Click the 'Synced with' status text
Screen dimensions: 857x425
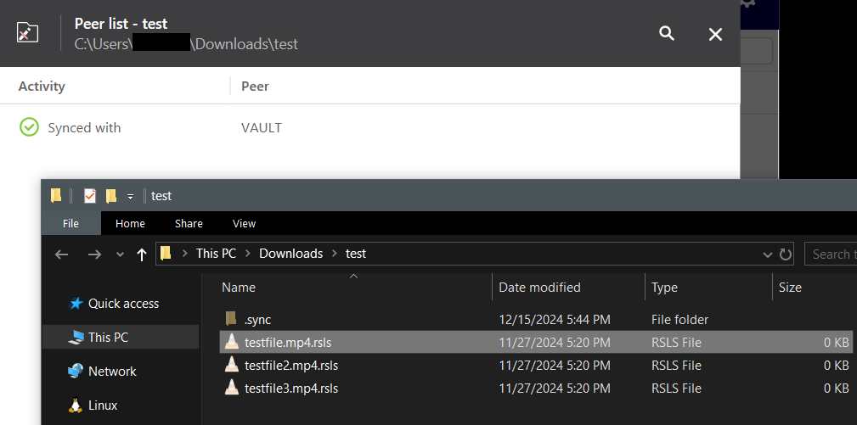84,127
